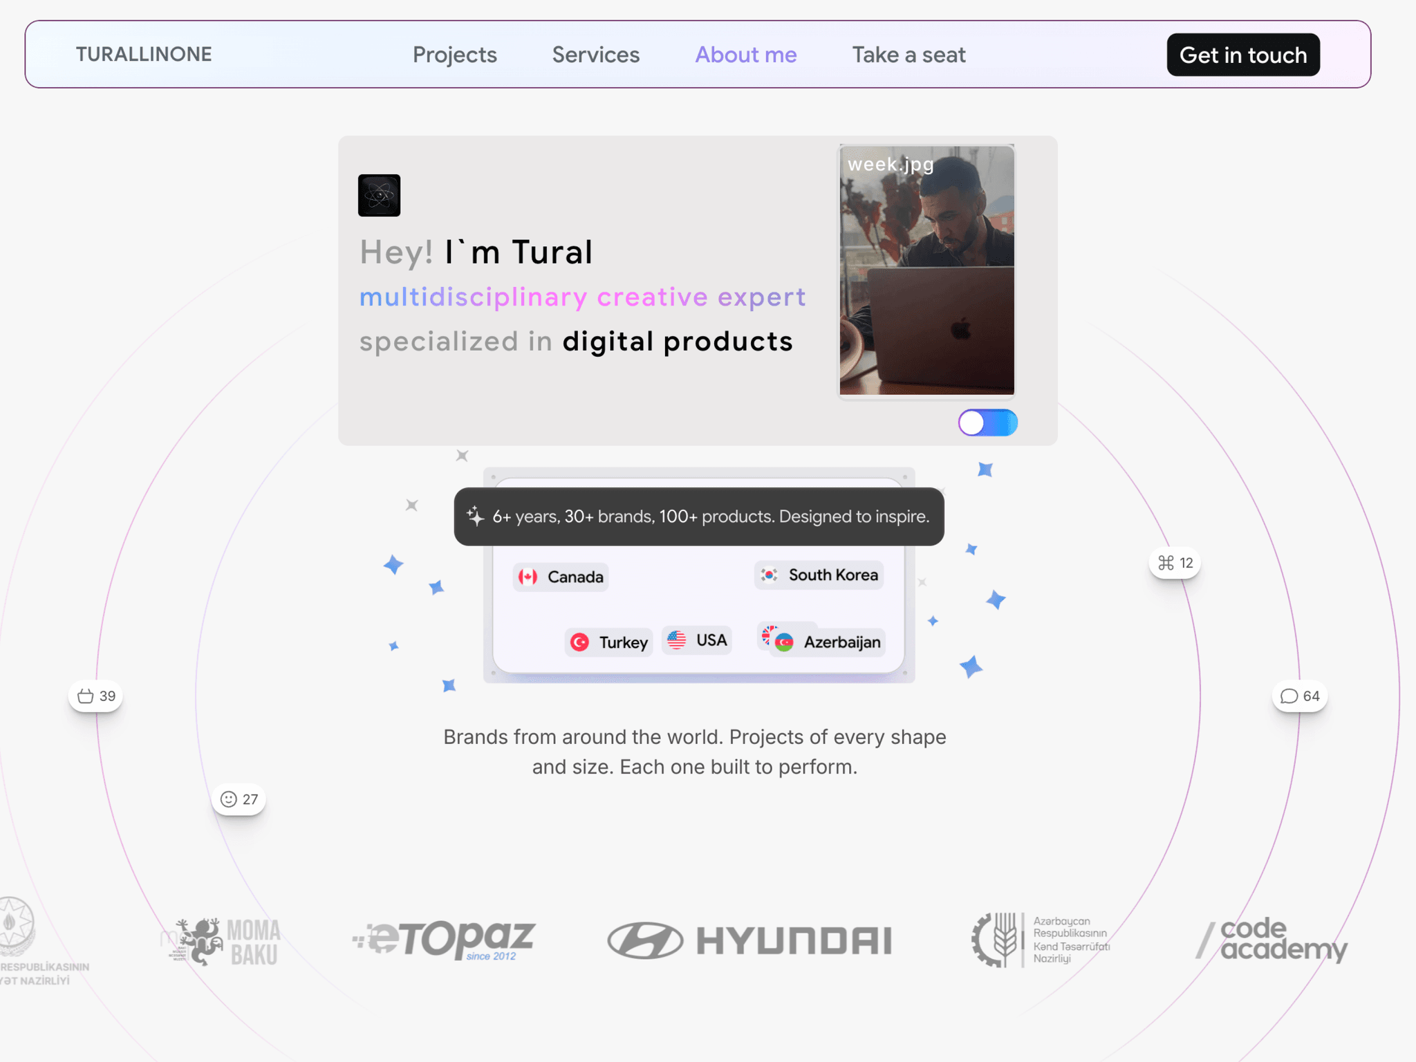Select the Turkey country tag
The image size is (1416, 1062).
pyautogui.click(x=608, y=642)
